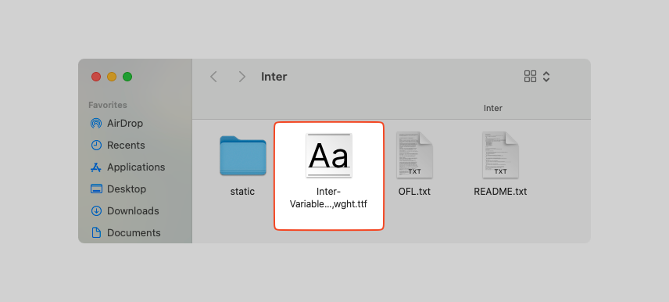Select the Inter-Variable font file icon
Viewport: 669px width, 302px height.
click(329, 155)
